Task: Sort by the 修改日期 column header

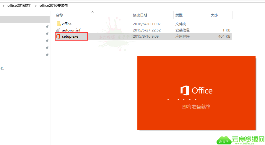Action: (x=140, y=15)
